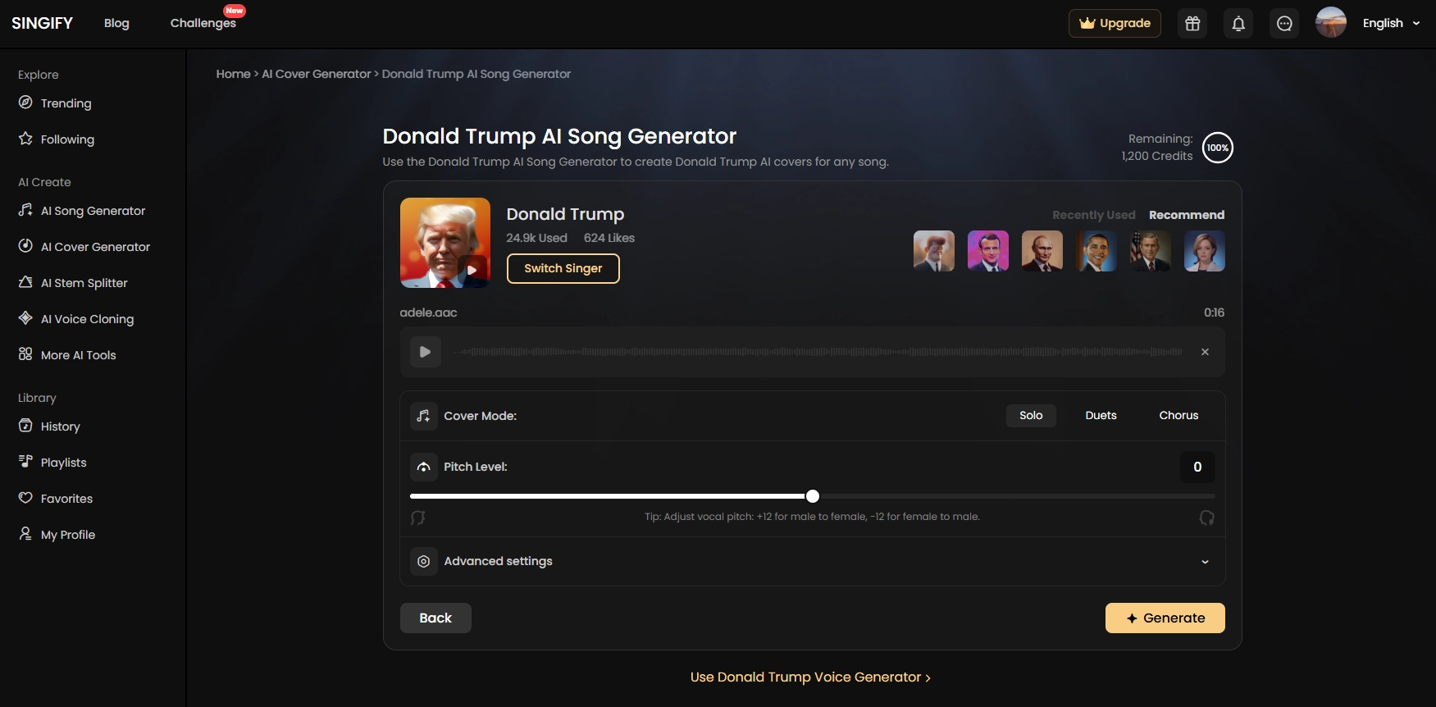Open the notifications bell
Image resolution: width=1436 pixels, height=707 pixels.
1238,24
